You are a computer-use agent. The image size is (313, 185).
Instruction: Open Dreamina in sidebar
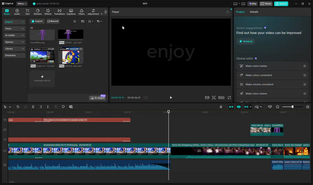tap(14, 55)
